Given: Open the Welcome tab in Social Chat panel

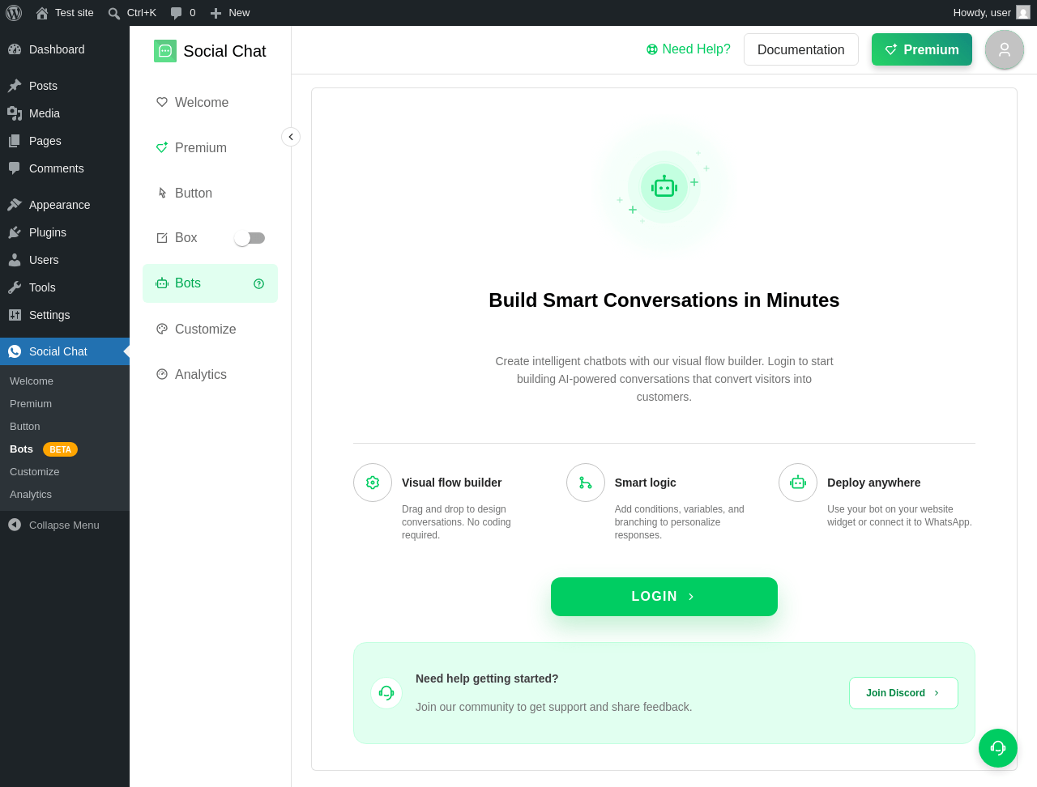Looking at the screenshot, I should click(210, 102).
